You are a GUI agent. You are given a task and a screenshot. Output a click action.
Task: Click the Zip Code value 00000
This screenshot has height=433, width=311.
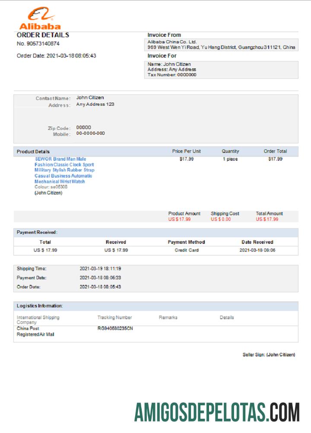pos(83,128)
